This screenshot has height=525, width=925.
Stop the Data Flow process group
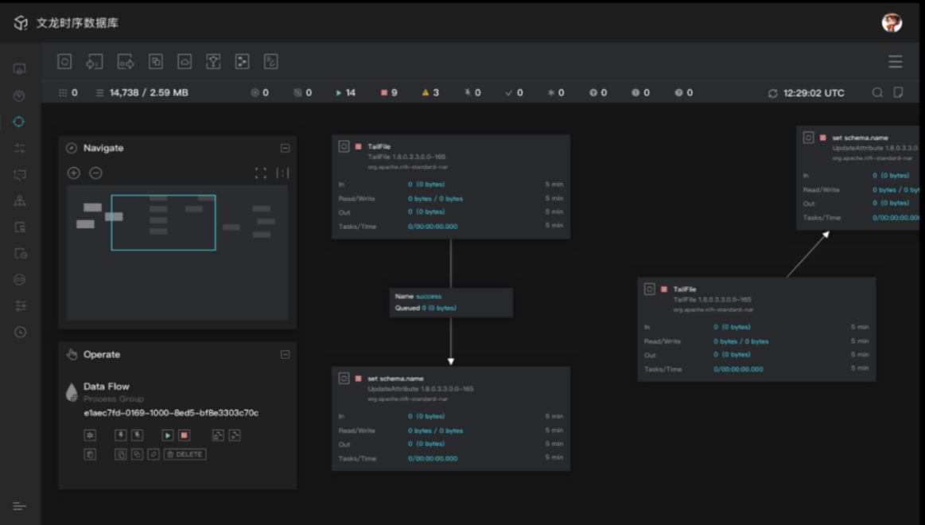click(x=184, y=435)
